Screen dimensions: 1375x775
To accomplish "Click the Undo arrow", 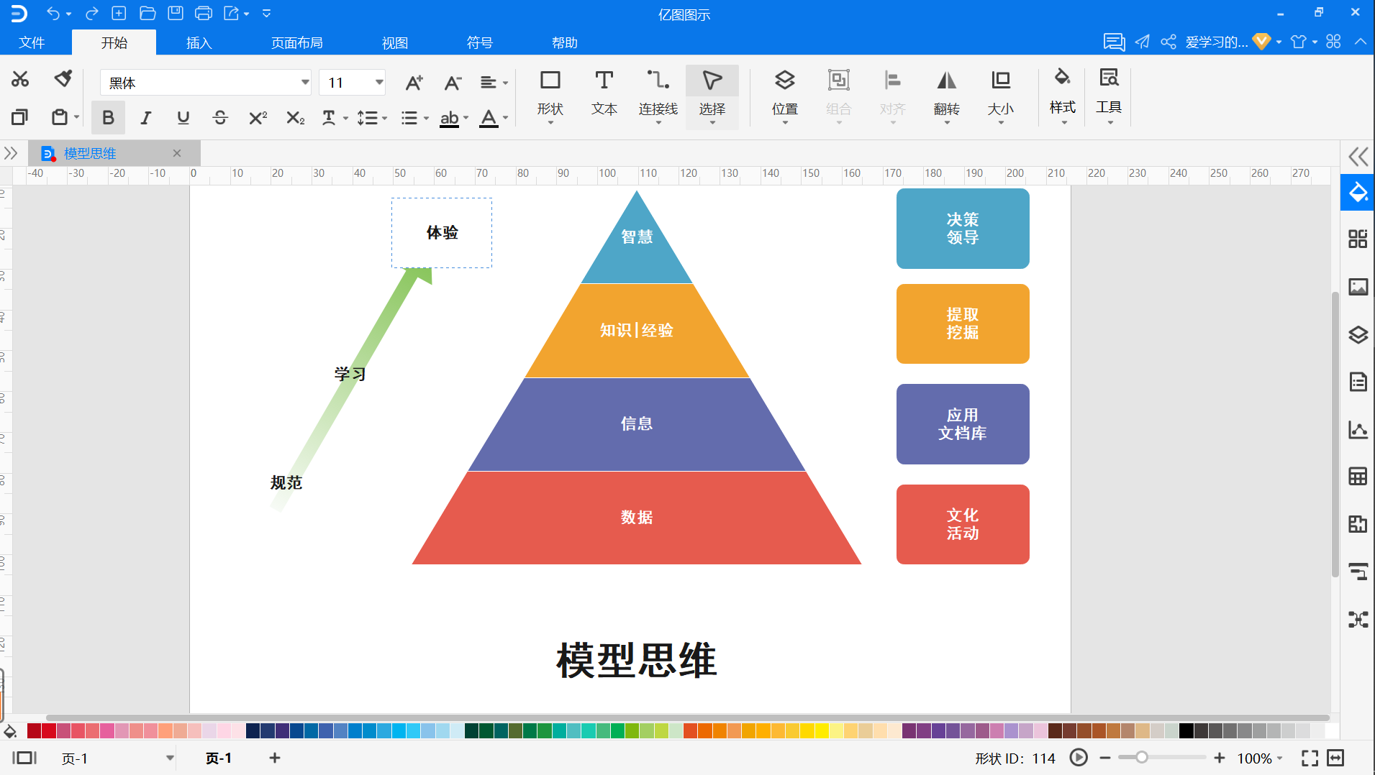I will click(53, 13).
